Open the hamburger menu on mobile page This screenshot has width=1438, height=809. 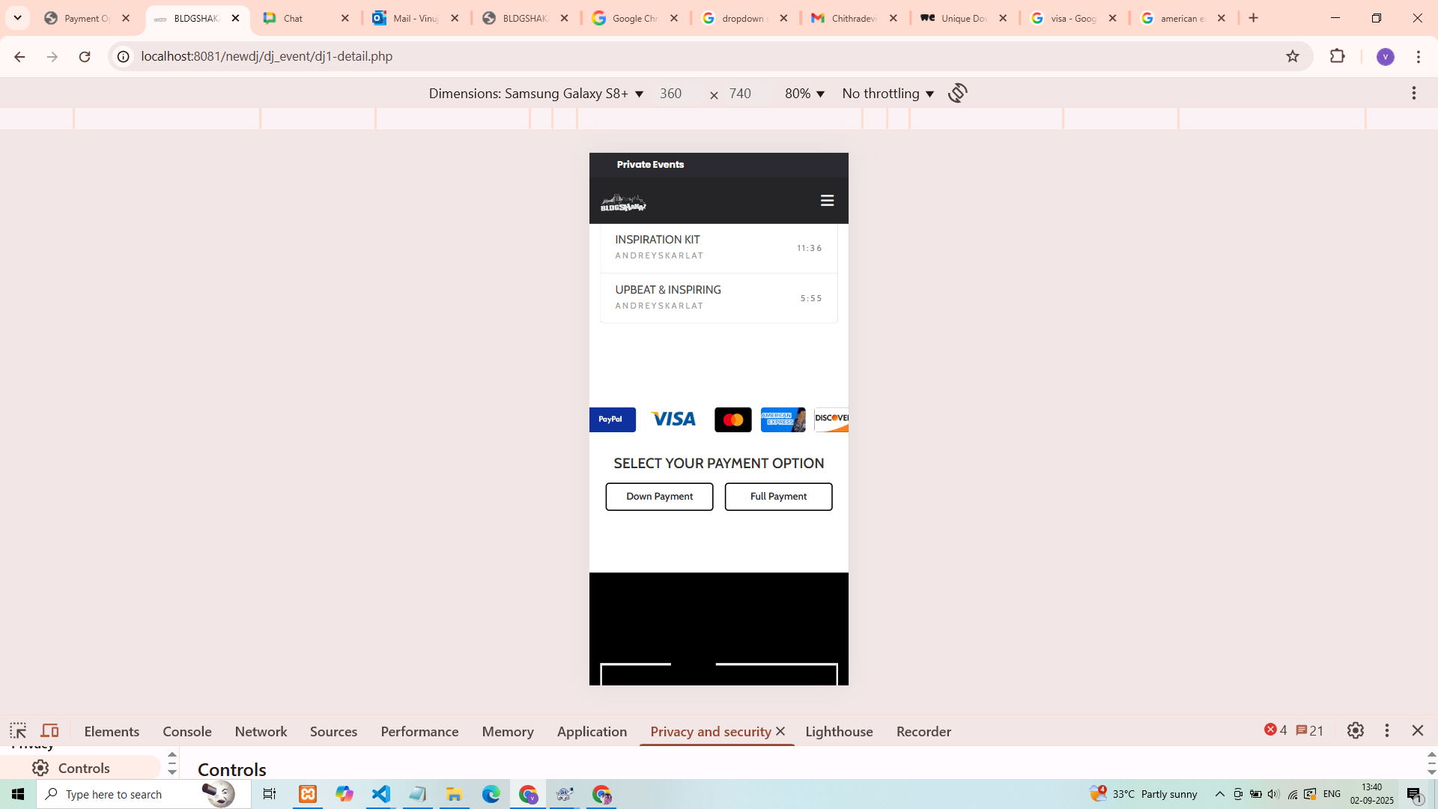pos(827,201)
